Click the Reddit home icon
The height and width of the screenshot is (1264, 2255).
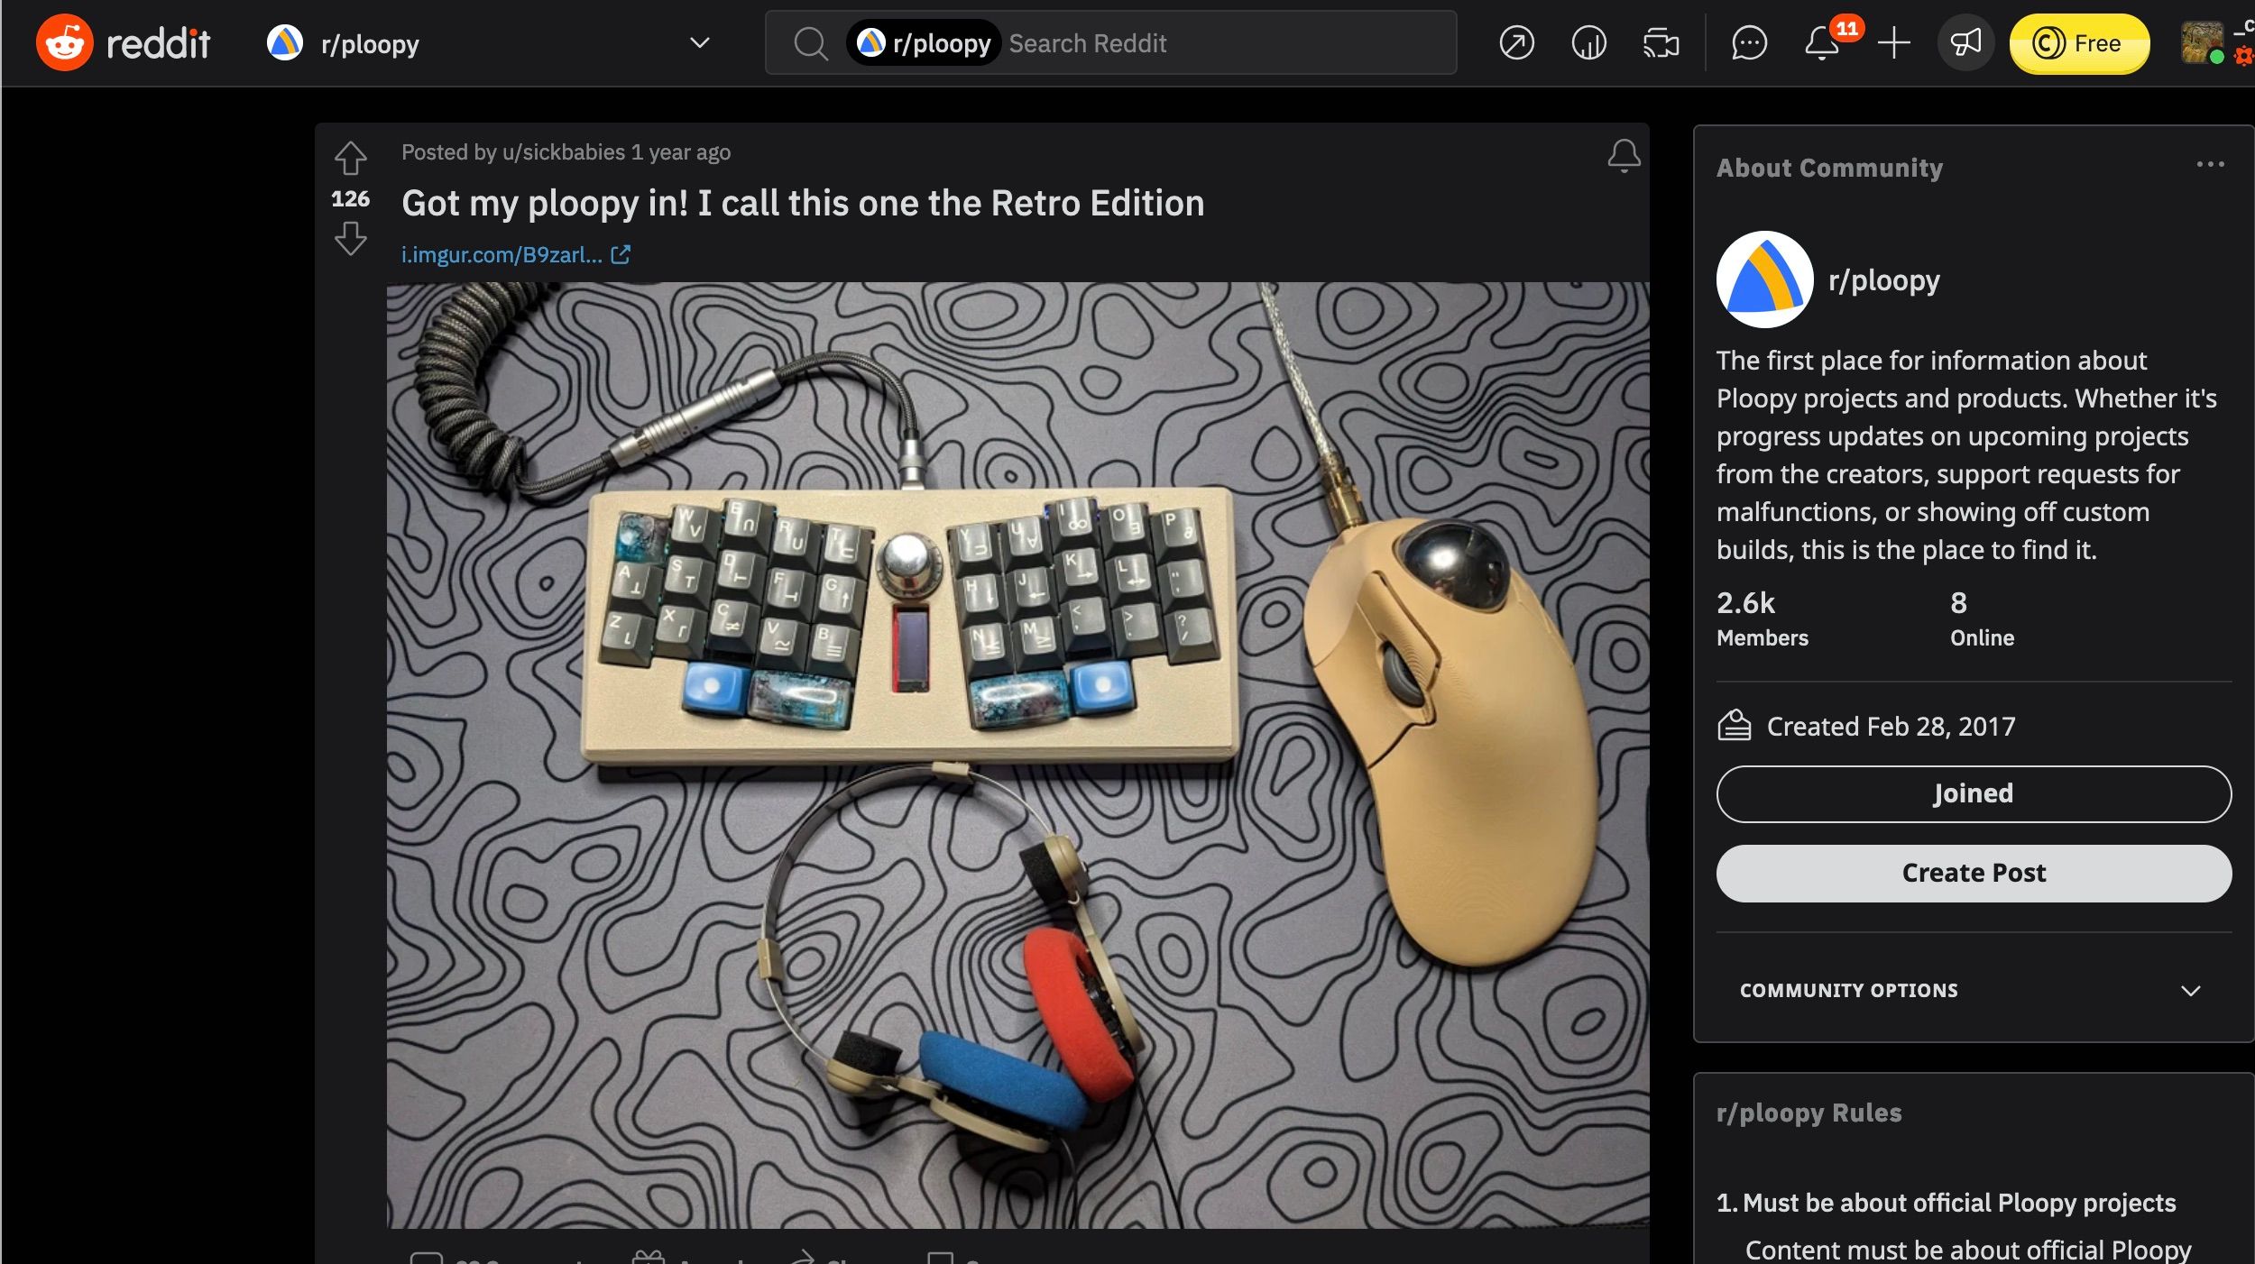click(x=62, y=41)
